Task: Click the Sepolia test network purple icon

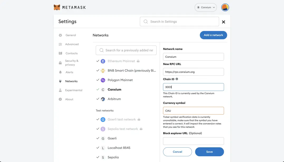Action: point(103,129)
